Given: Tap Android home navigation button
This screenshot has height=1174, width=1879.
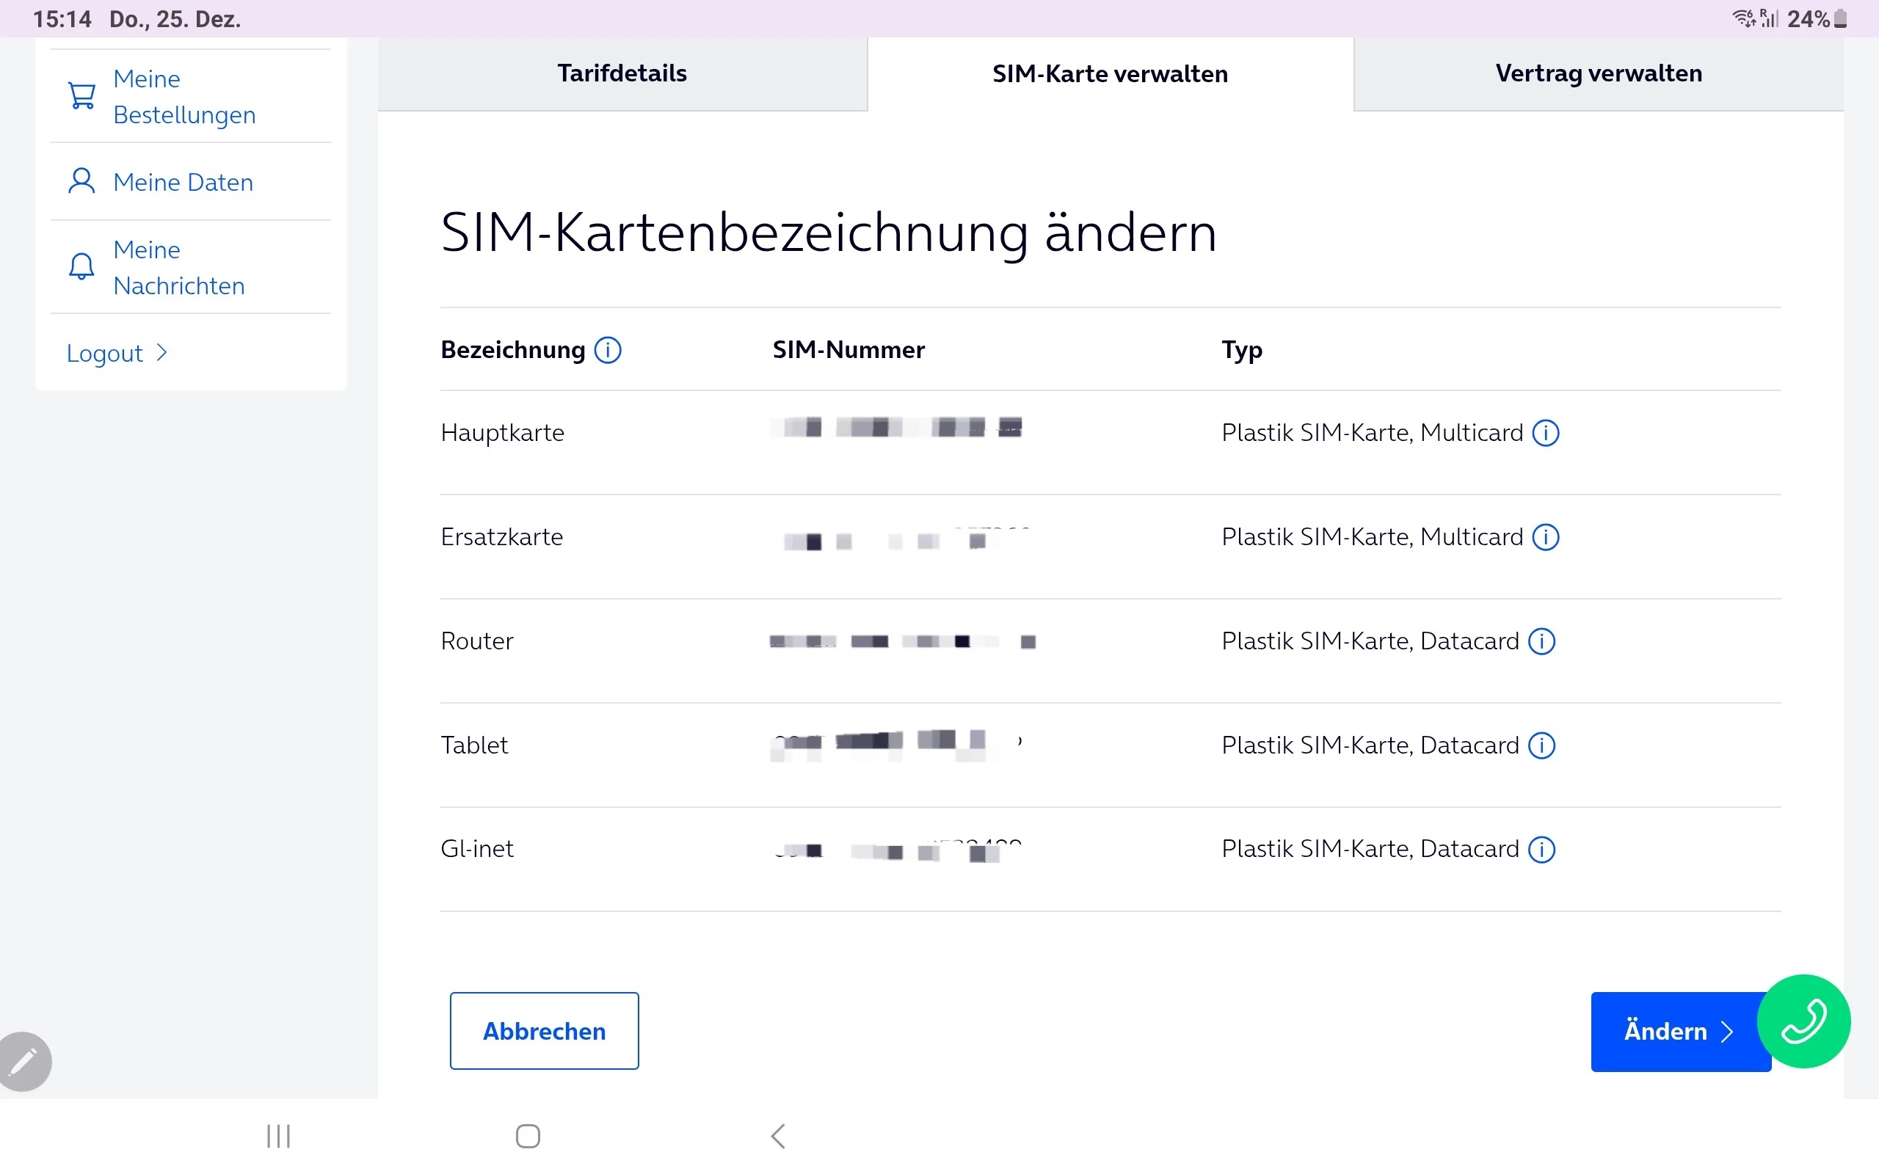Looking at the screenshot, I should 528,1136.
